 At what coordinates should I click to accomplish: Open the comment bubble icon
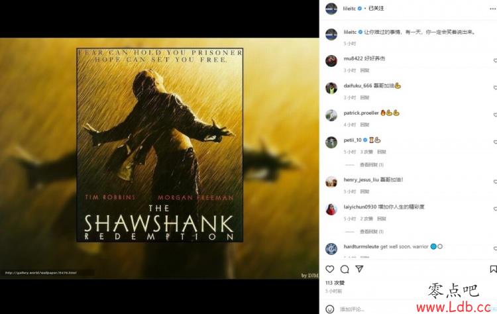pyautogui.click(x=345, y=269)
